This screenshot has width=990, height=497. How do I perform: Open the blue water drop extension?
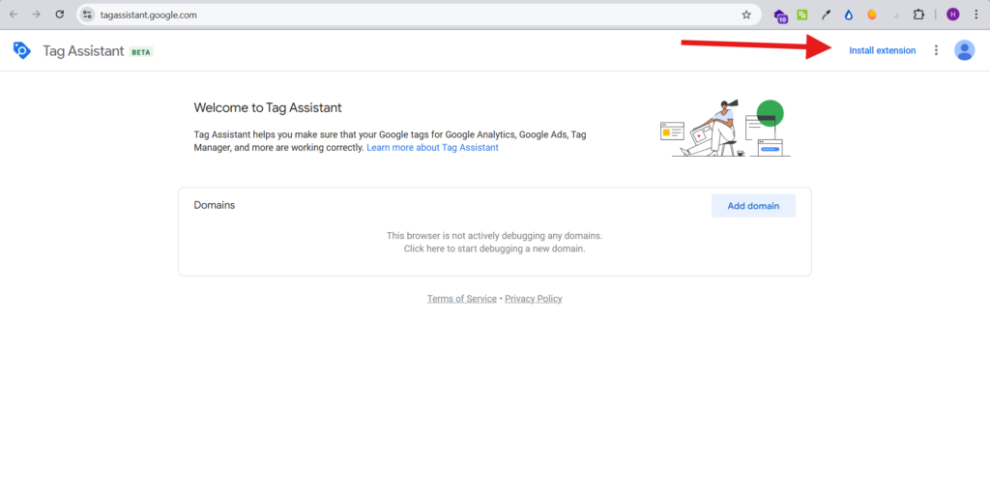pos(849,15)
